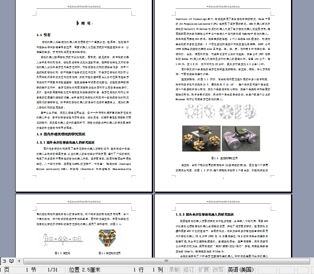Click figure caption '图1.2'
Viewport: 314px width, 274px height.
pos(225,158)
